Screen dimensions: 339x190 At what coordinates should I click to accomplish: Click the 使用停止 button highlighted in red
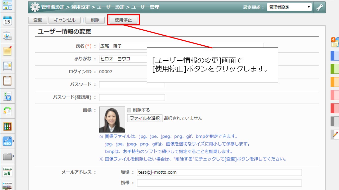click(x=123, y=20)
